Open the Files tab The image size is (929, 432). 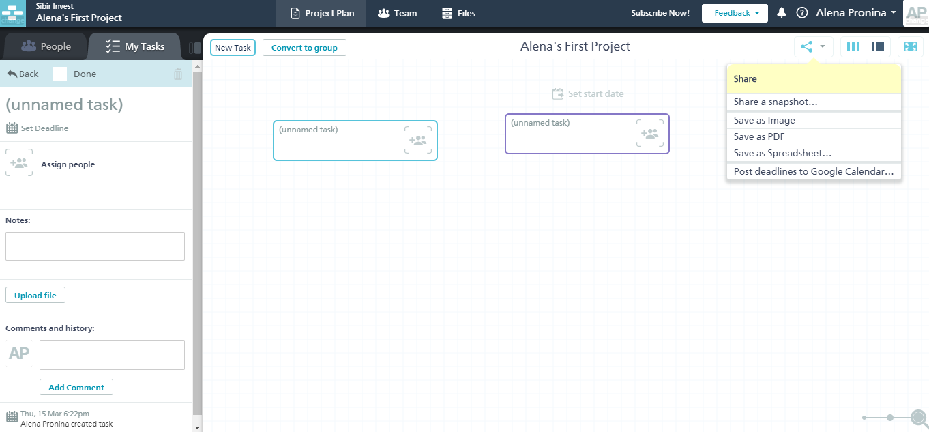click(458, 13)
